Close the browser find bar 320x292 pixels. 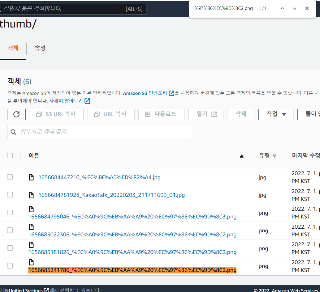tap(307, 8)
